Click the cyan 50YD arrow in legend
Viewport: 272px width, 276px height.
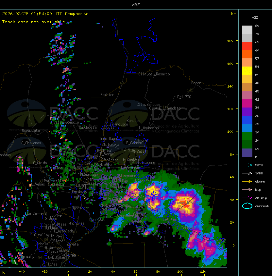point(247,165)
